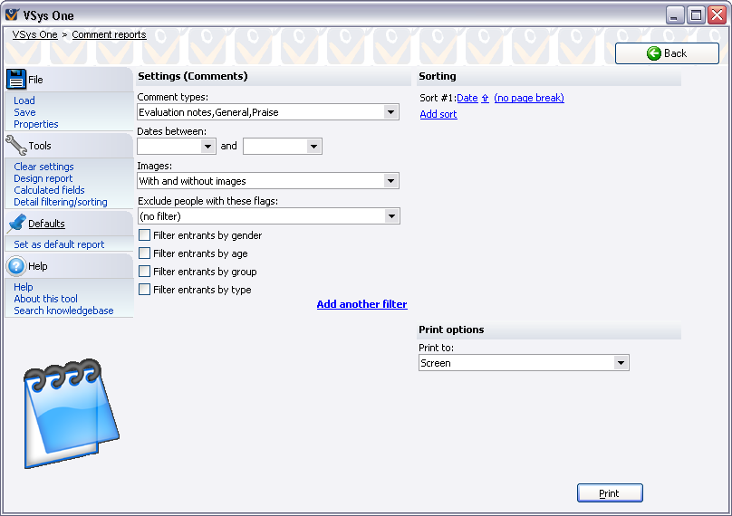Image resolution: width=732 pixels, height=516 pixels.
Task: Open the Help link in sidebar list
Action: coord(24,287)
